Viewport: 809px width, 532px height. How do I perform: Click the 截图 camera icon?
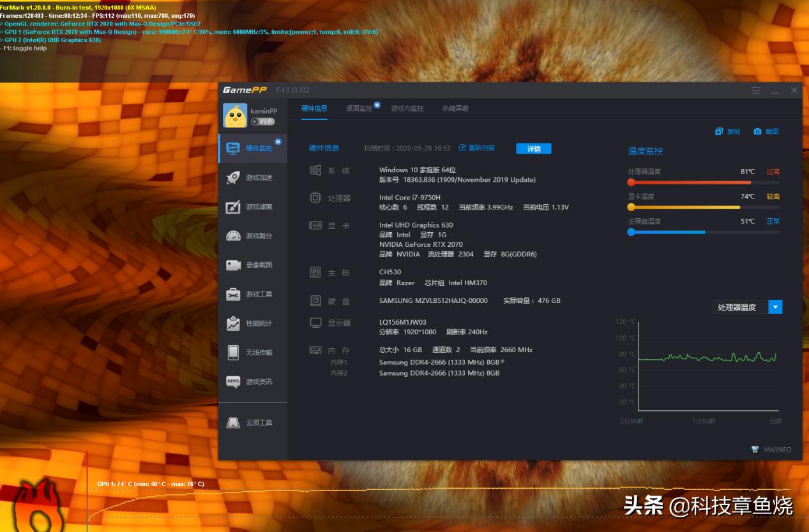[x=757, y=131]
